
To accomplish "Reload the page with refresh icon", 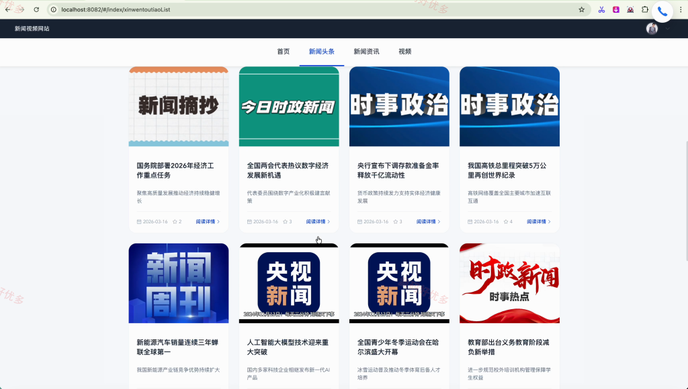I will pyautogui.click(x=36, y=9).
